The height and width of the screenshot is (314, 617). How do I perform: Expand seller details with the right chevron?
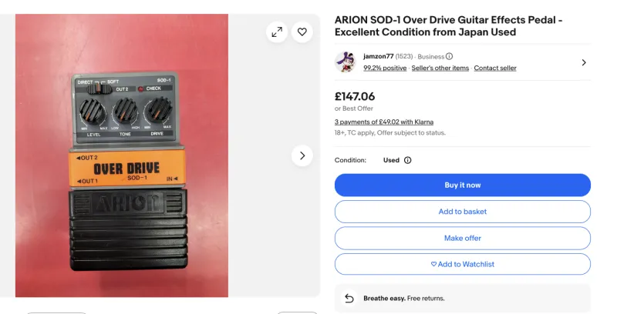point(584,62)
